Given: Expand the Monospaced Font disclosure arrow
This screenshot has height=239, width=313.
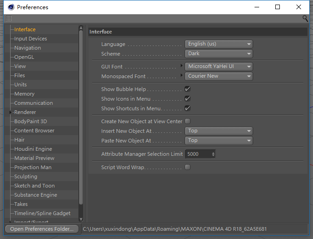Looking at the screenshot, I should (x=181, y=75).
